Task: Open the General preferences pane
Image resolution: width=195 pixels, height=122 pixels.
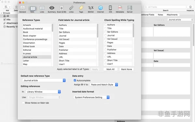Action: [22, 9]
